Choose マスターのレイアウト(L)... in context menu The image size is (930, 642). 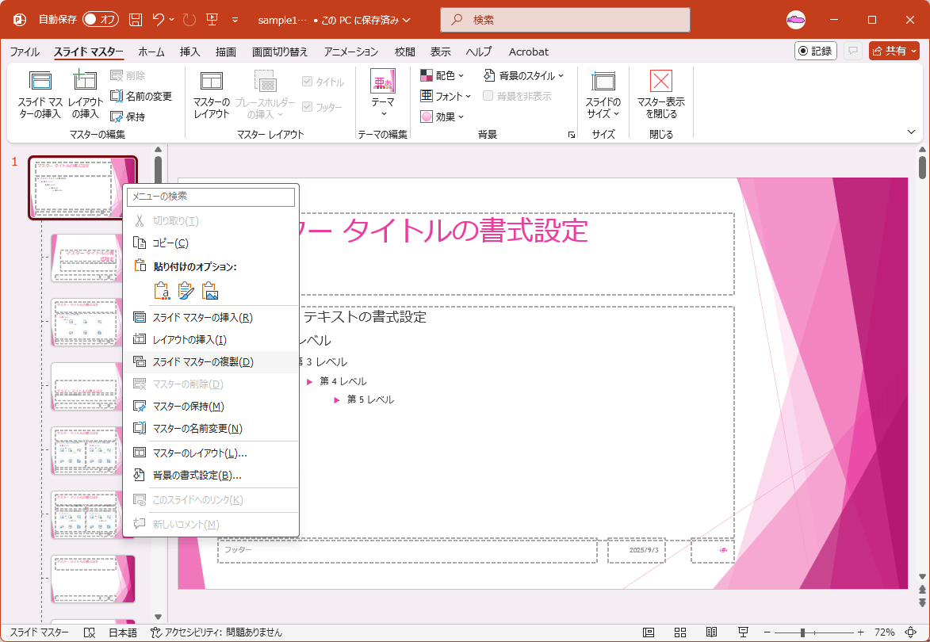click(x=211, y=453)
